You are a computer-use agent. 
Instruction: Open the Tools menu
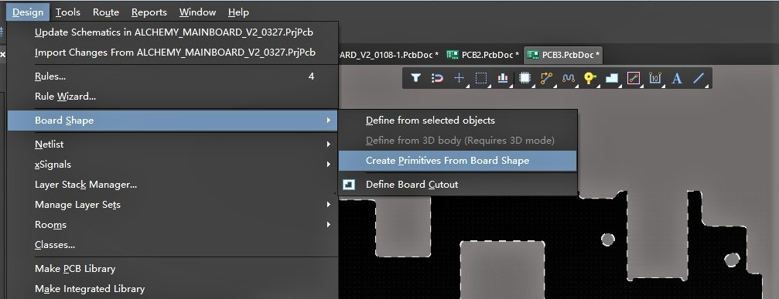68,12
